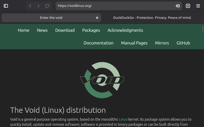Visit the Manual Pages link
The height and width of the screenshot is (127, 204).
coord(134,43)
